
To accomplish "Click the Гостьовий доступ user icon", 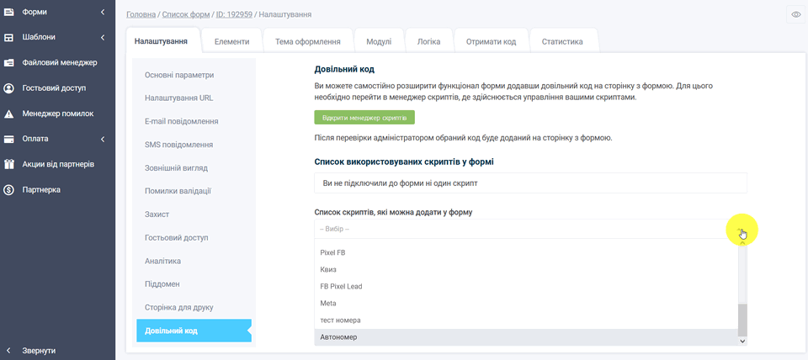I will click(8, 88).
